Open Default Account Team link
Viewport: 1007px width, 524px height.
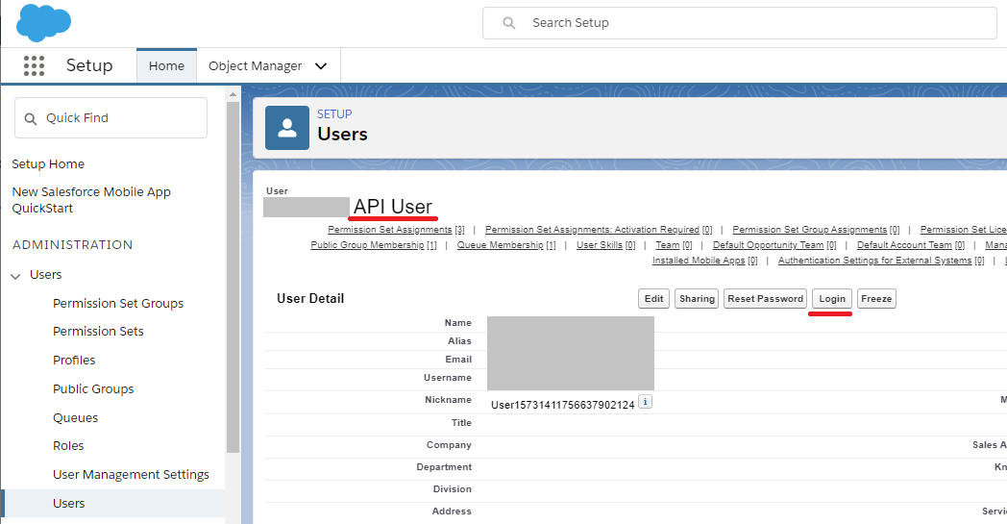pyautogui.click(x=911, y=245)
